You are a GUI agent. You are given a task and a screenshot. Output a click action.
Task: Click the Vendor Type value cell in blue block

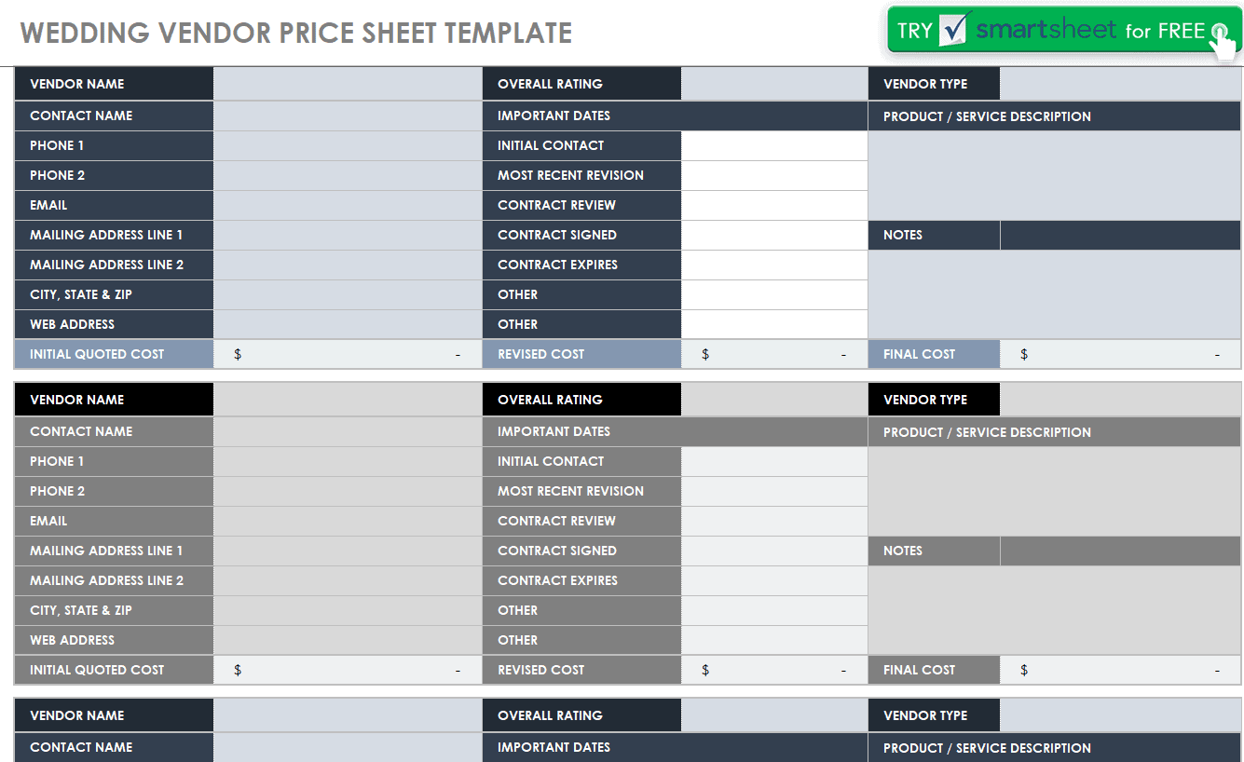pos(1120,84)
